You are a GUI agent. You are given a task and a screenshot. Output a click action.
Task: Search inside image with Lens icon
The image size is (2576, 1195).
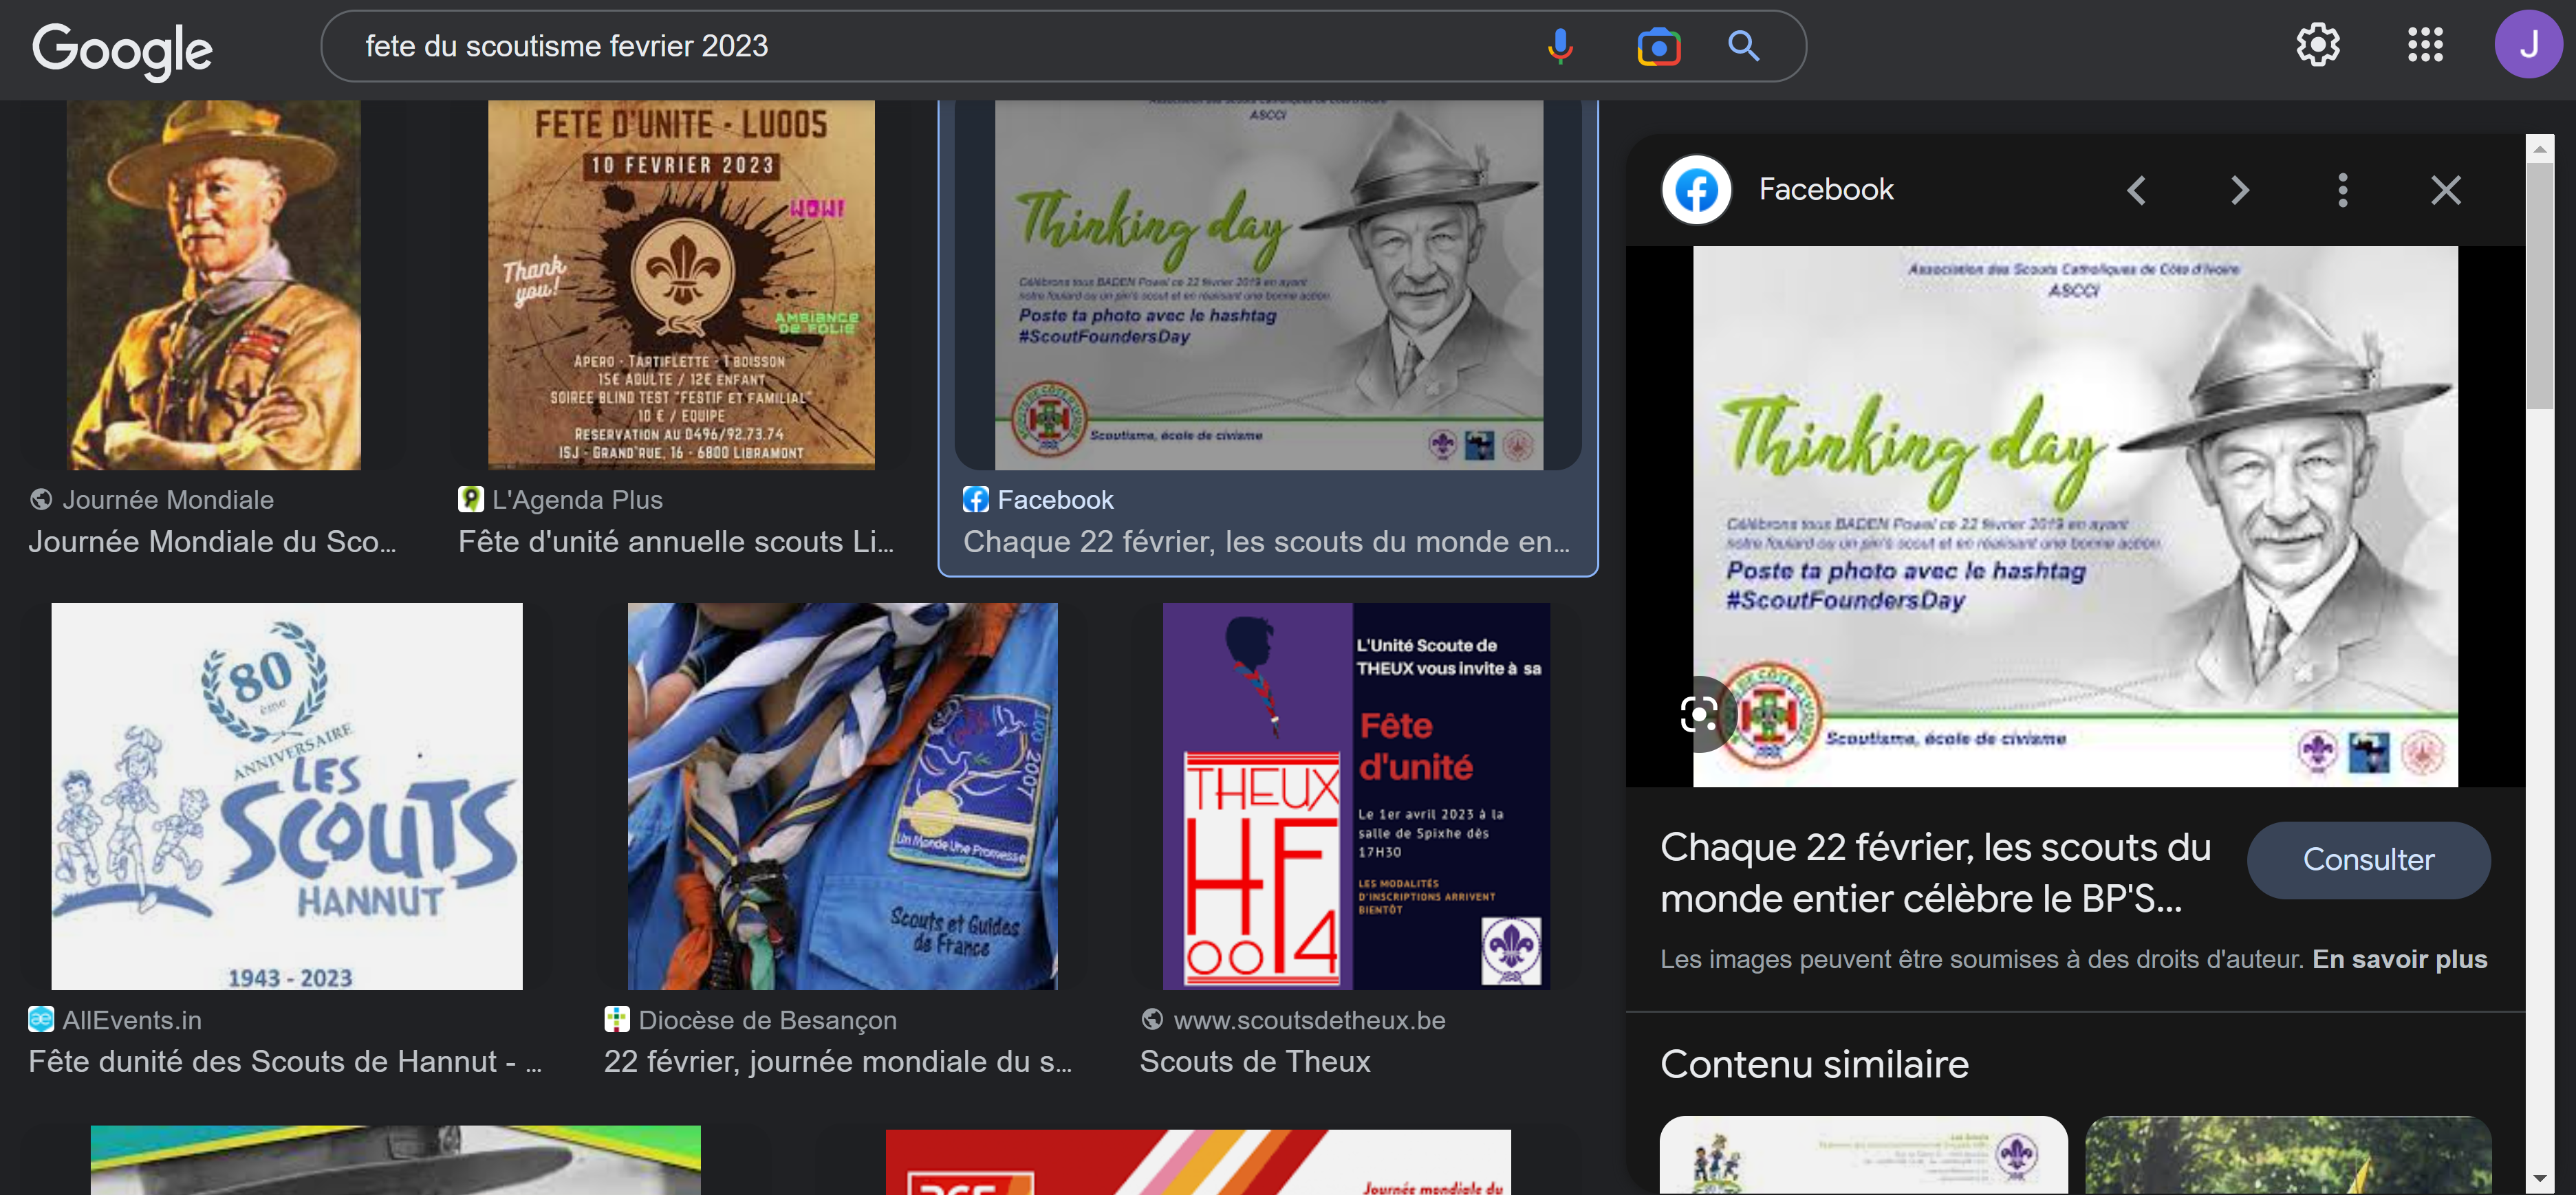click(x=1699, y=714)
